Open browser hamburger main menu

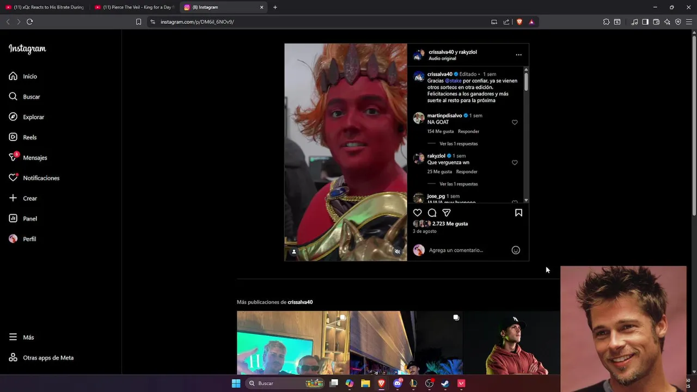pyautogui.click(x=689, y=22)
